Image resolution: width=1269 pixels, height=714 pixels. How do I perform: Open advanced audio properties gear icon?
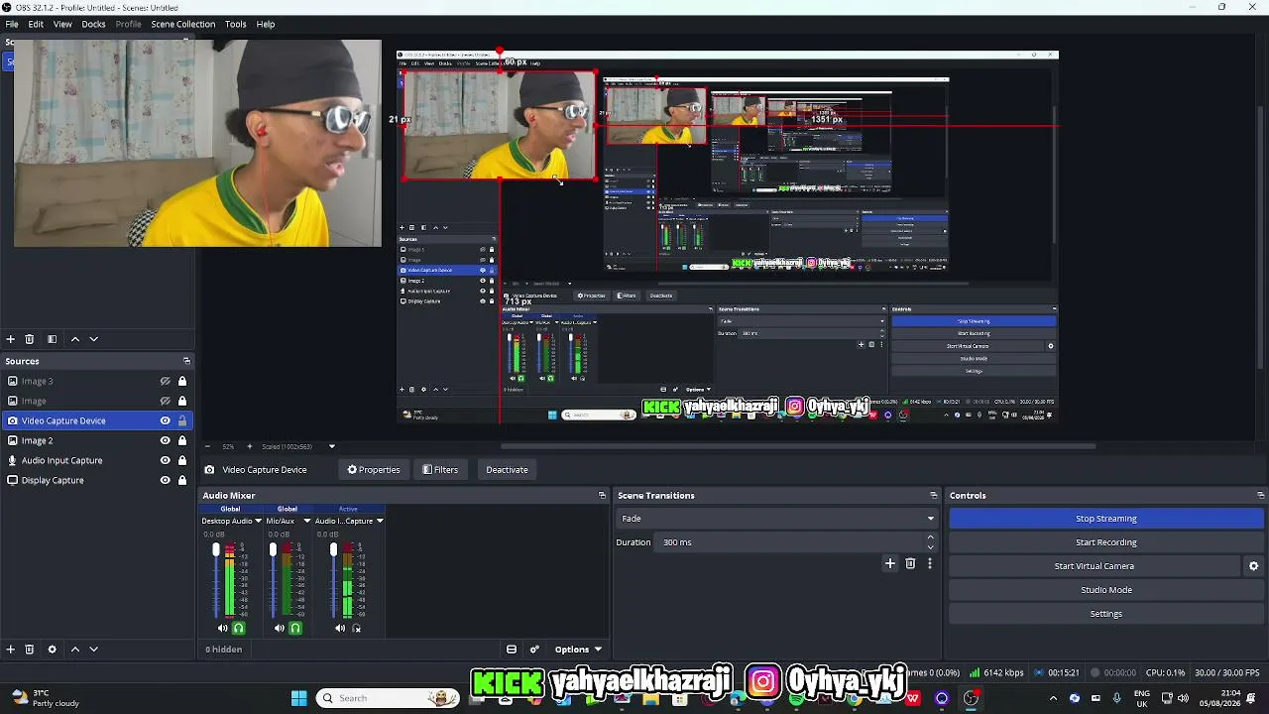534,650
